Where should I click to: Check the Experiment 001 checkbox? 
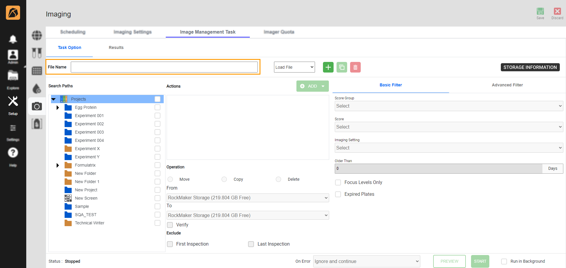pos(157,116)
